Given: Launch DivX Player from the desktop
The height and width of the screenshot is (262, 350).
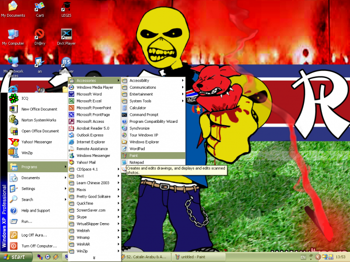Looking at the screenshot, I should click(x=66, y=37).
